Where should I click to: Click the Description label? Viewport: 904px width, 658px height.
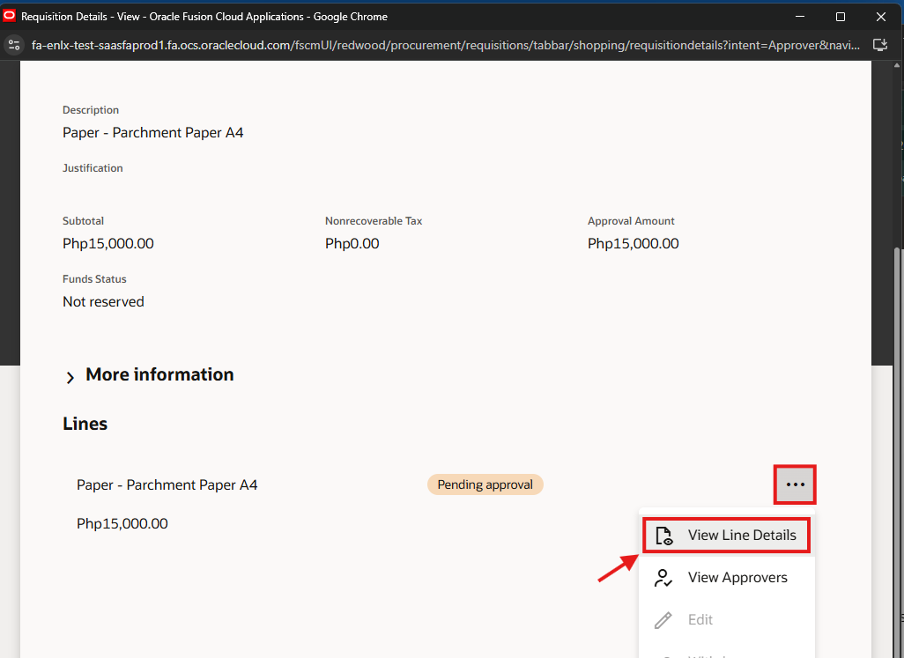[x=91, y=110]
